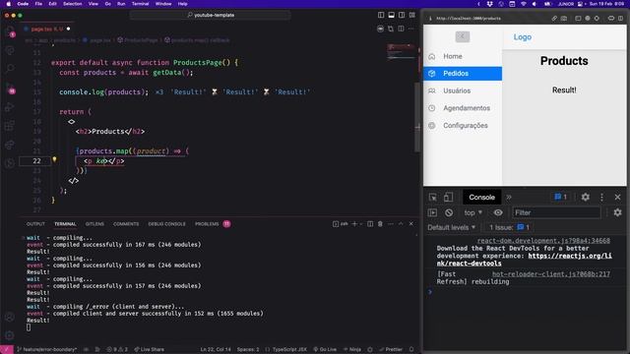Open the Manage gear in the activity bar
Image resolution: width=630 pixels, height=354 pixels.
click(10, 335)
